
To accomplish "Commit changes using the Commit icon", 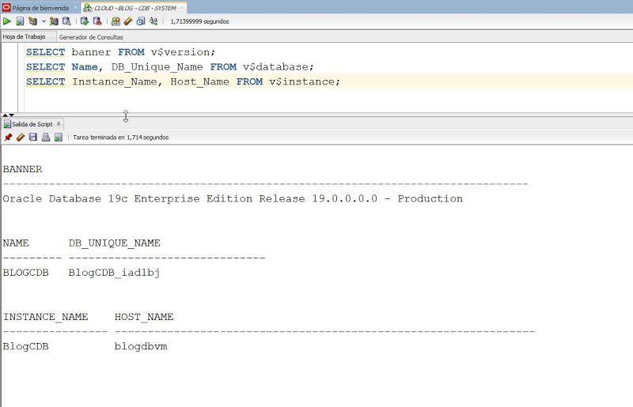I will click(x=85, y=21).
